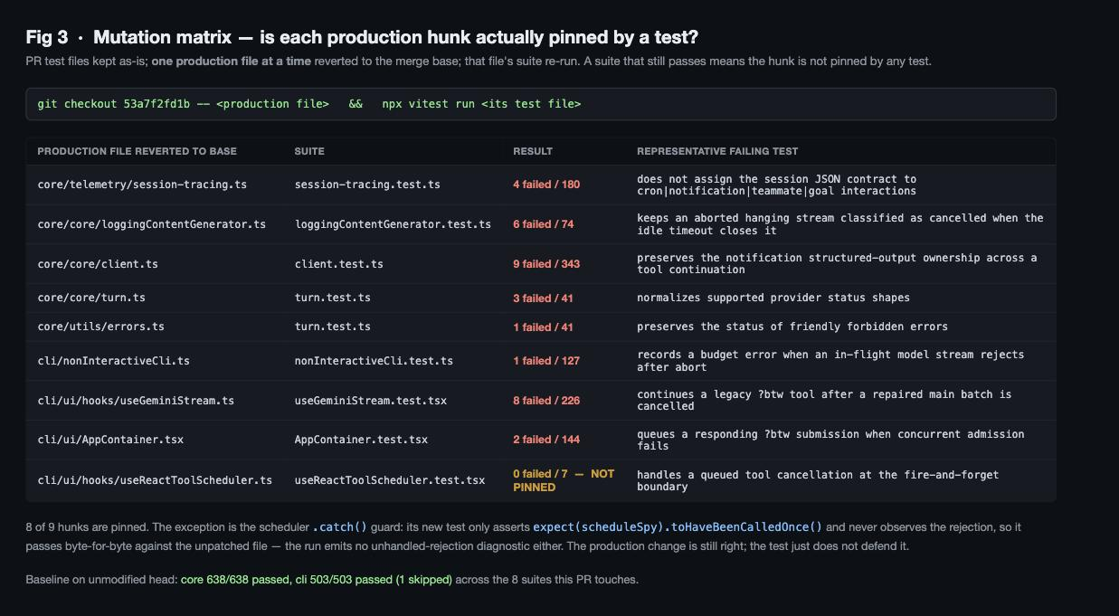Click 'preserves the status of friendly forbidden errors'
Viewport: 1119px width, 616px height.
pos(792,327)
